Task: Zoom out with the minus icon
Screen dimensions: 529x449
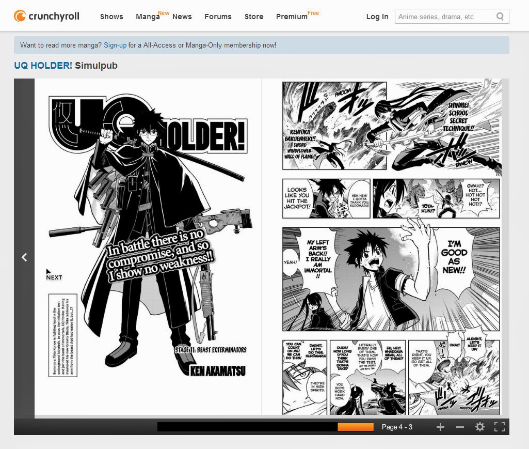Action: 460,427
